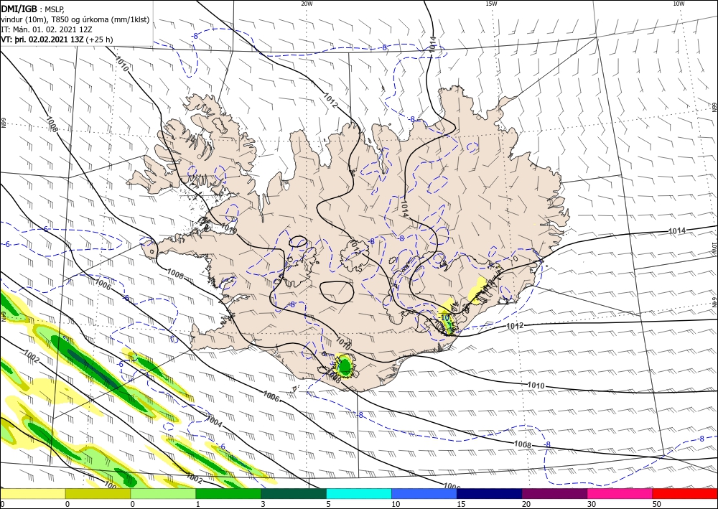Viewport: 718px width, 509px height.
Task: Click the legend tick label '50'
Action: [657, 504]
